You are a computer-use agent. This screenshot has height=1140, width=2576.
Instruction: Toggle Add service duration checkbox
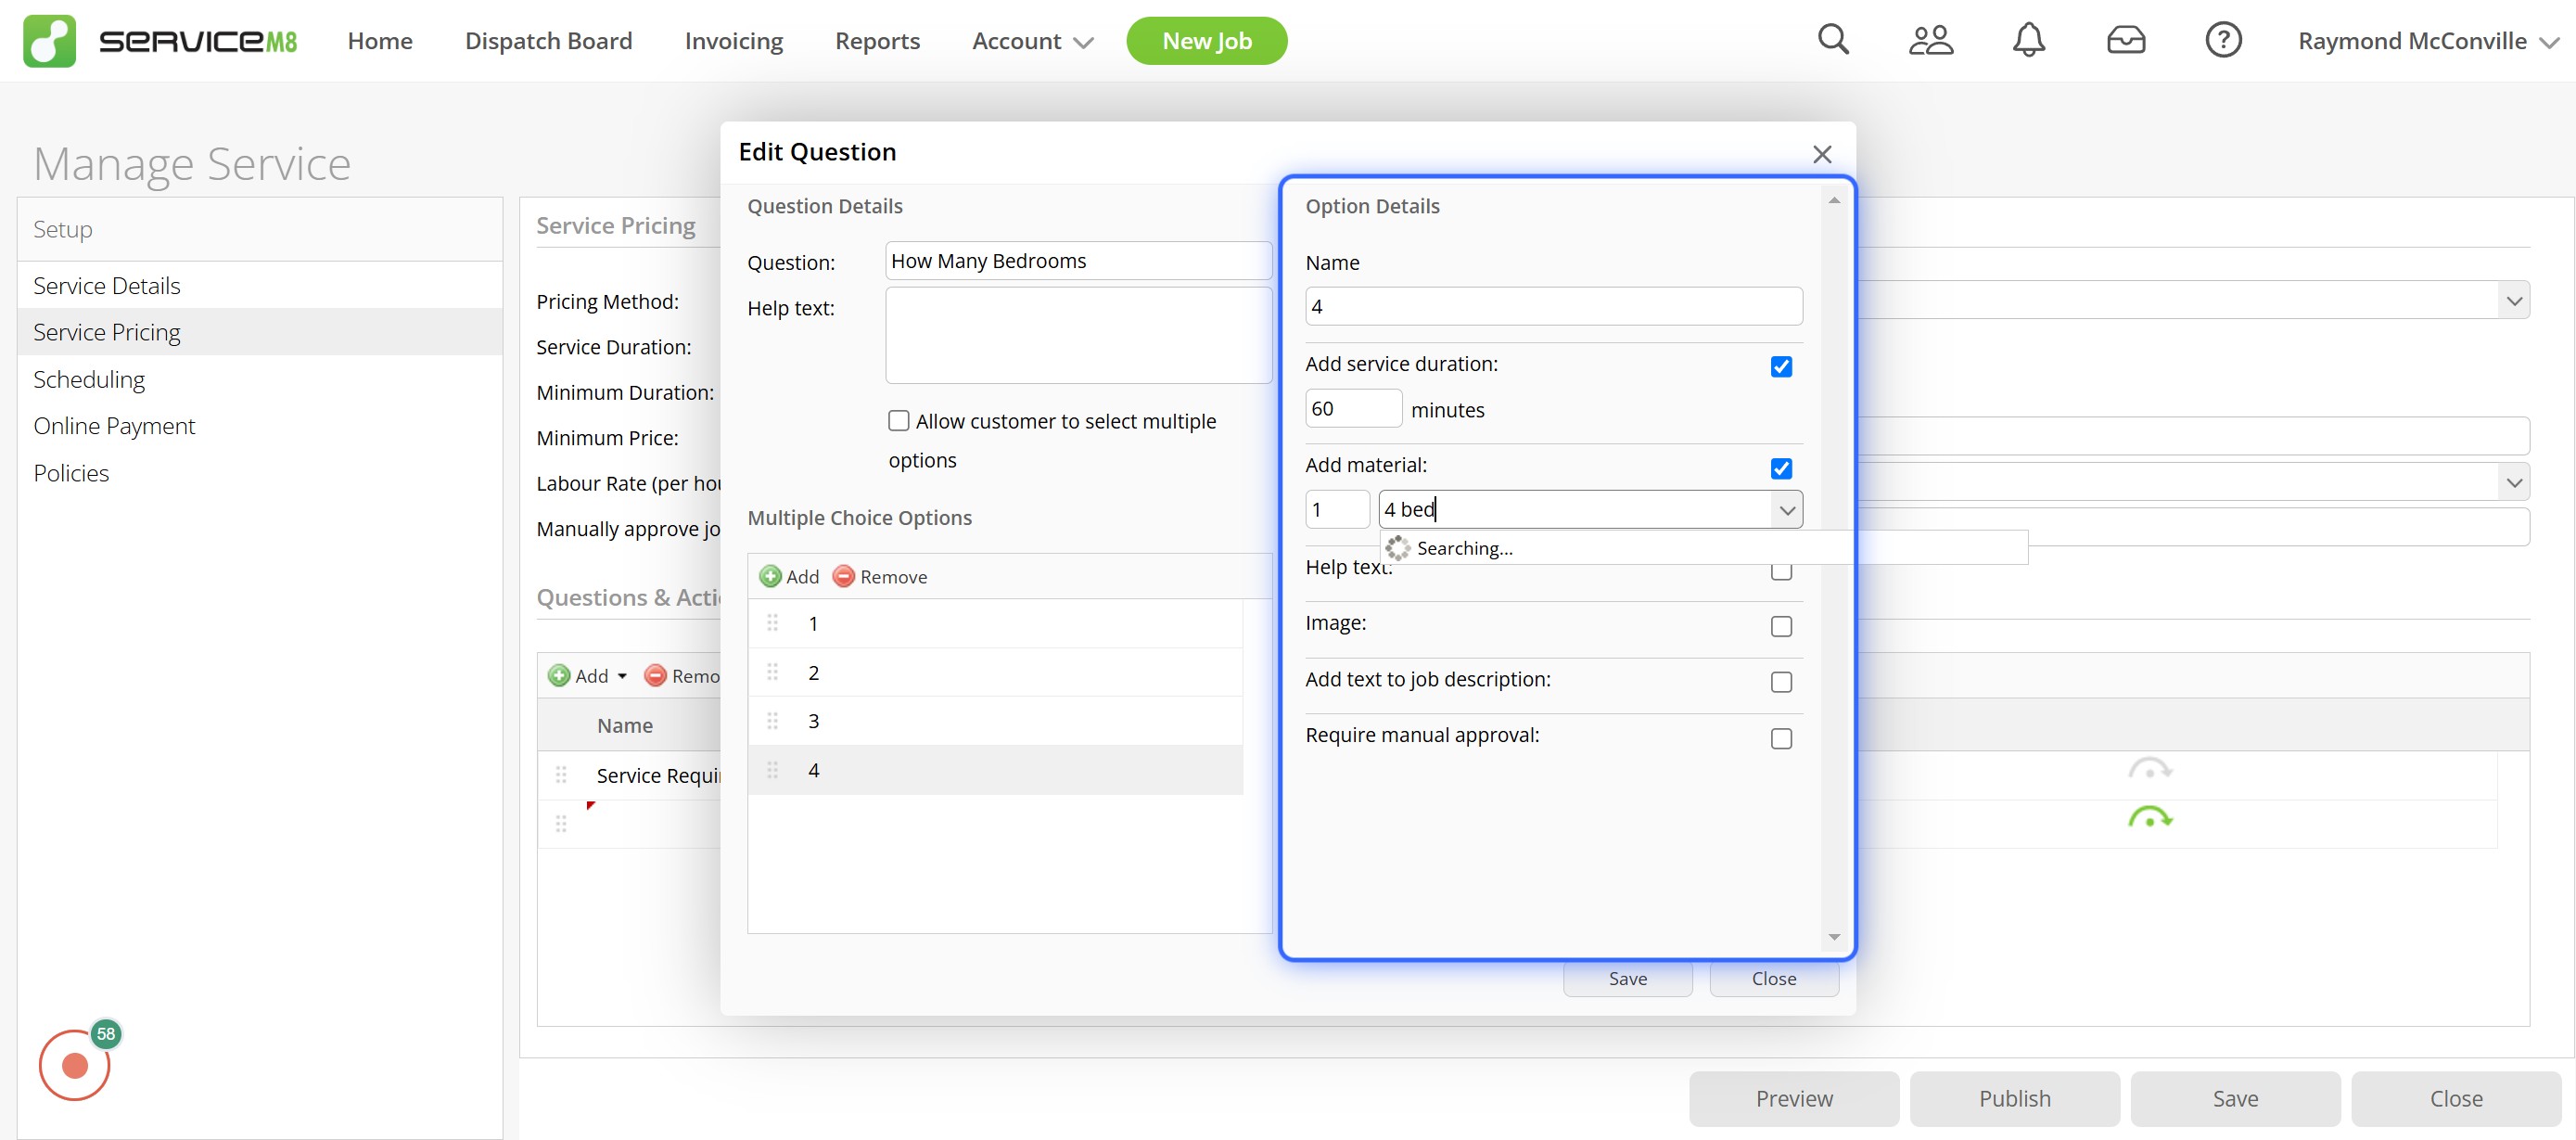click(1781, 366)
